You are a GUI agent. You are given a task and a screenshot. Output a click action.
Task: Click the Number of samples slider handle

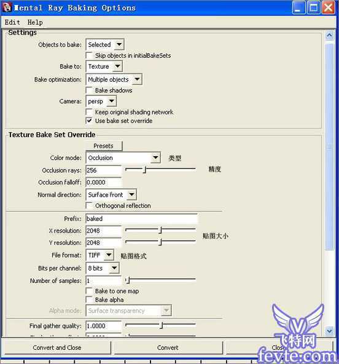(x=128, y=280)
